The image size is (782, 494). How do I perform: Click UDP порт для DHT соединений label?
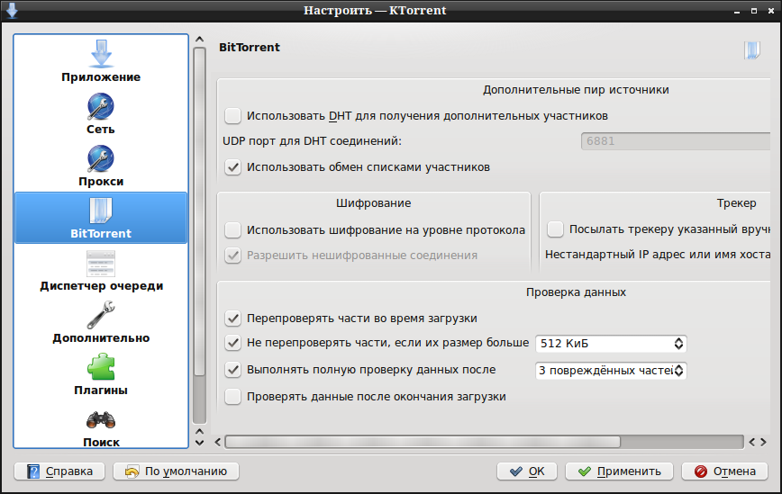point(313,141)
